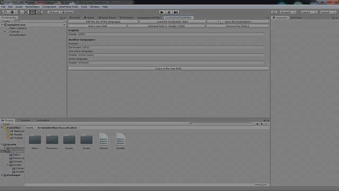Open the Layout dropdown
Image resolution: width=339 pixels, height=191 pixels.
[328, 12]
